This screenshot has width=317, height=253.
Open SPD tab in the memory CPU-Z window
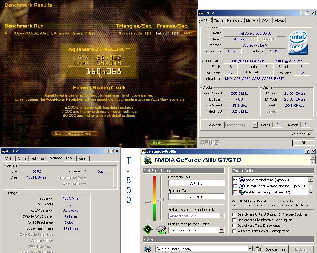(x=68, y=159)
